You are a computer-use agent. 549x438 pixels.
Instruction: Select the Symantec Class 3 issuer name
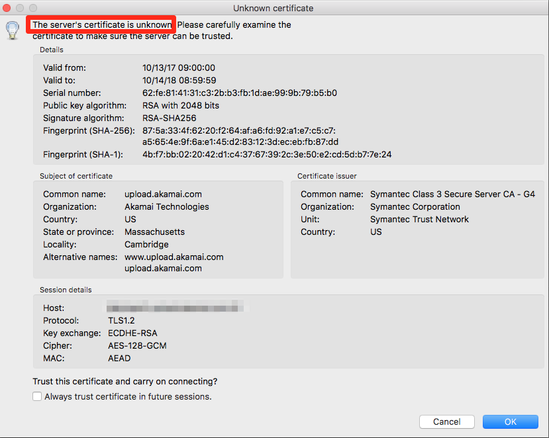point(453,194)
